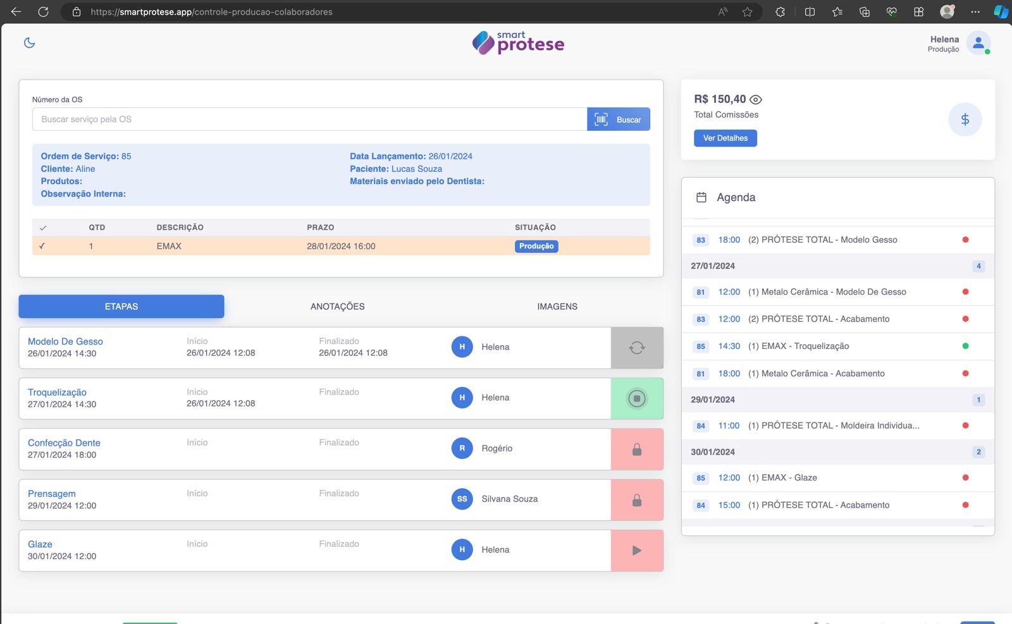The width and height of the screenshot is (1012, 624).
Task: Select the EMAX row checkmark
Action: coord(42,246)
